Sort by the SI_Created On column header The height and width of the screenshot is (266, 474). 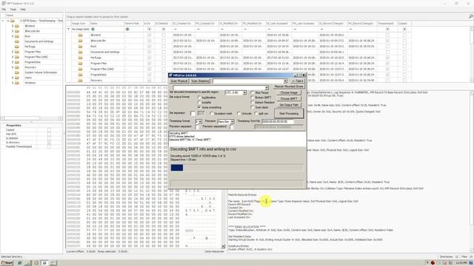click(x=182, y=23)
